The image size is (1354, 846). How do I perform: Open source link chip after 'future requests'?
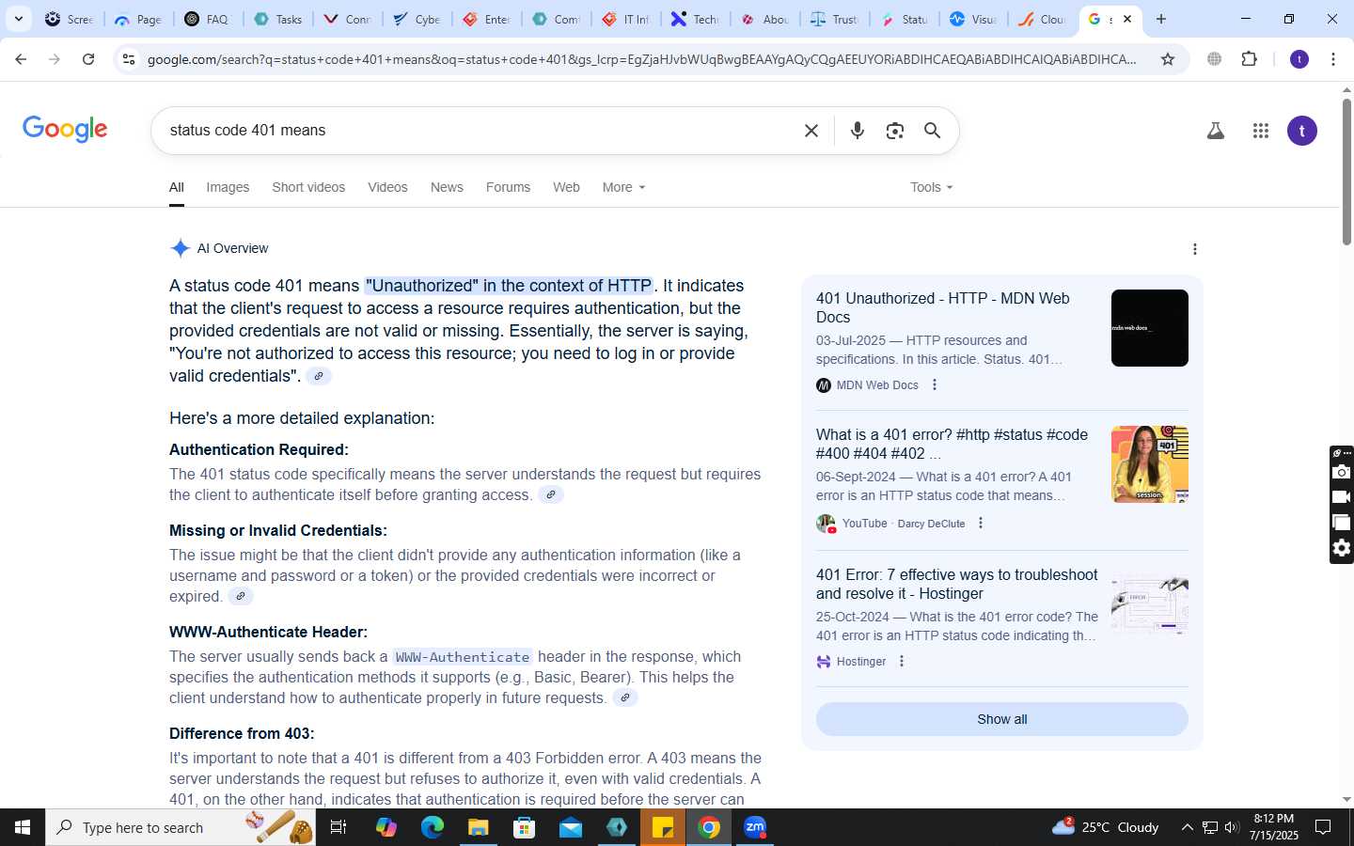click(x=625, y=697)
